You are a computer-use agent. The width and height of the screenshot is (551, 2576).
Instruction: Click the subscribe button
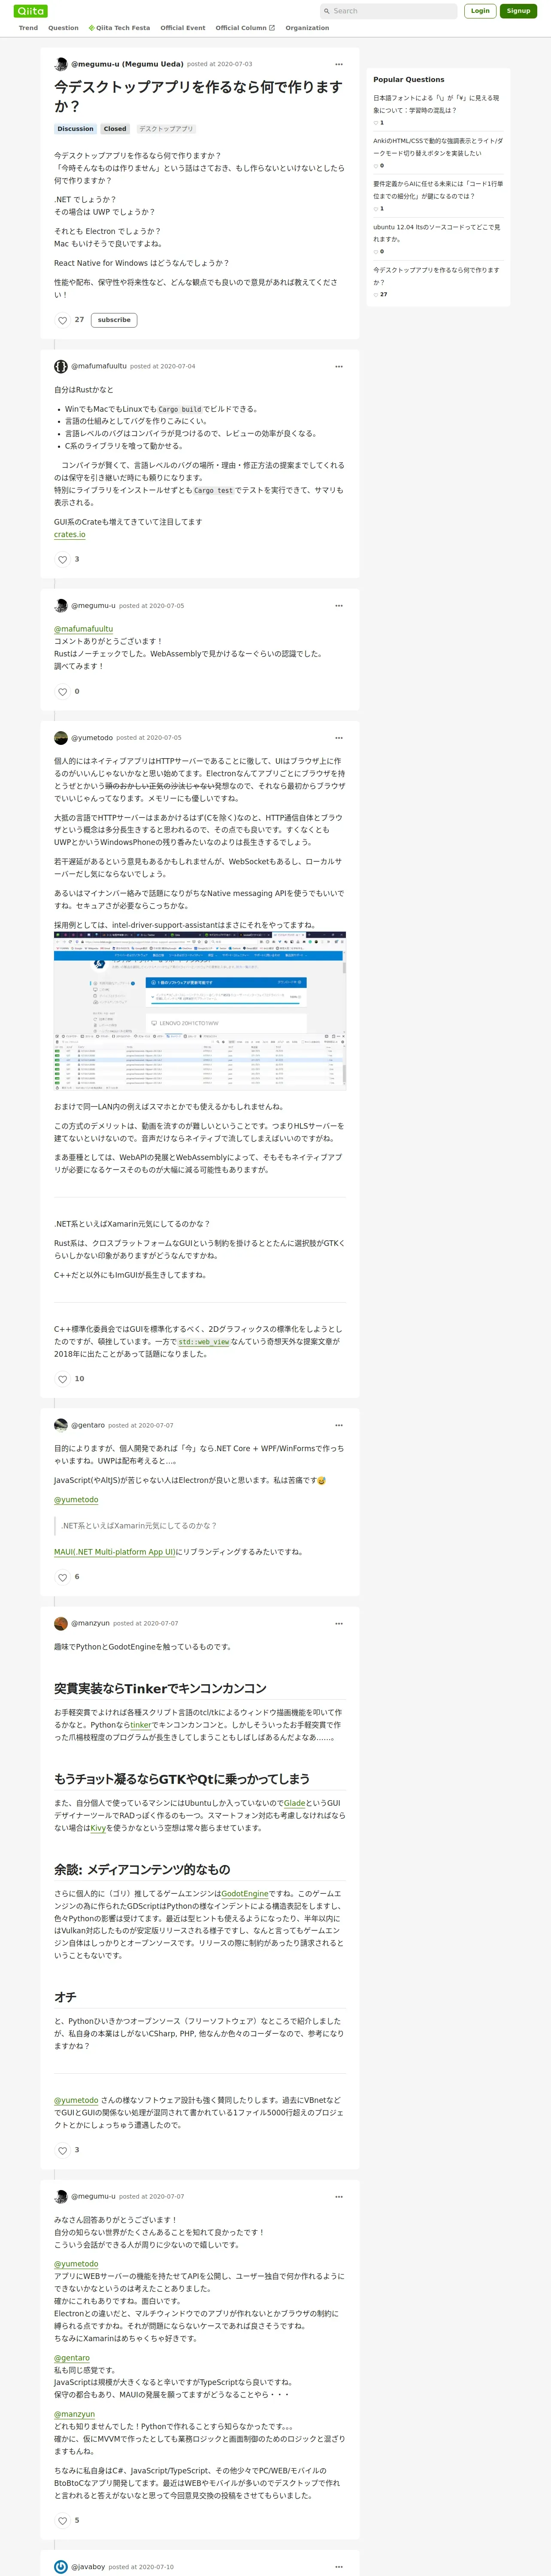point(114,320)
